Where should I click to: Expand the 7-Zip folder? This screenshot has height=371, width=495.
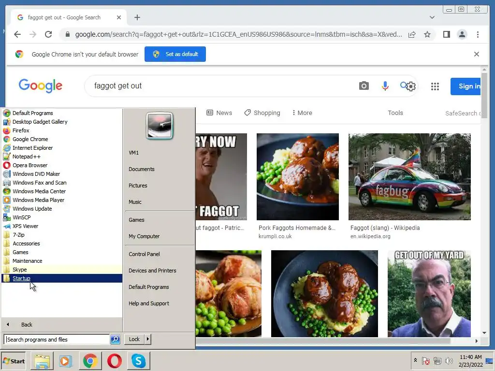coord(62,235)
